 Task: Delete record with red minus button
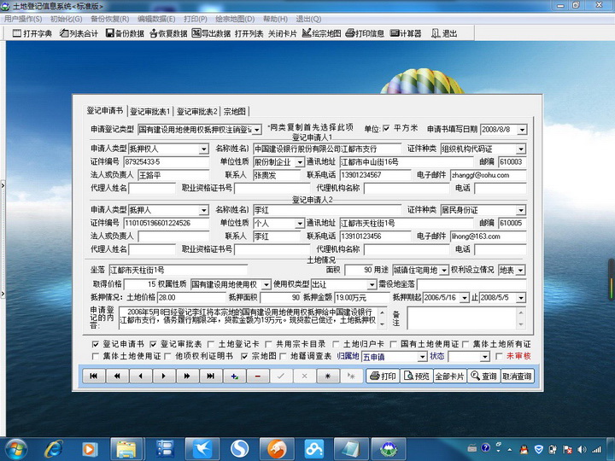(x=257, y=376)
